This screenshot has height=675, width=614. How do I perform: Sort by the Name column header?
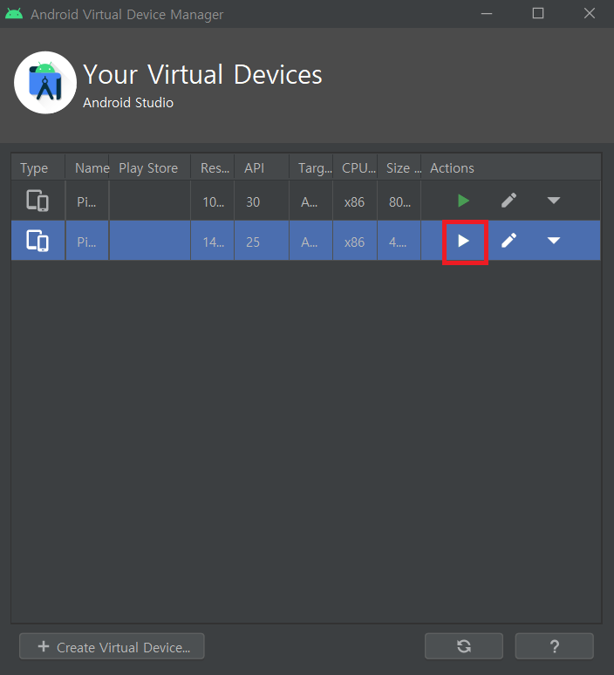pos(87,168)
